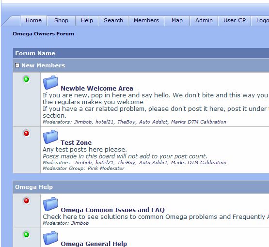Open the Newbie Welcome Area board link
This screenshot has width=269, height=247.
pyautogui.click(x=97, y=89)
